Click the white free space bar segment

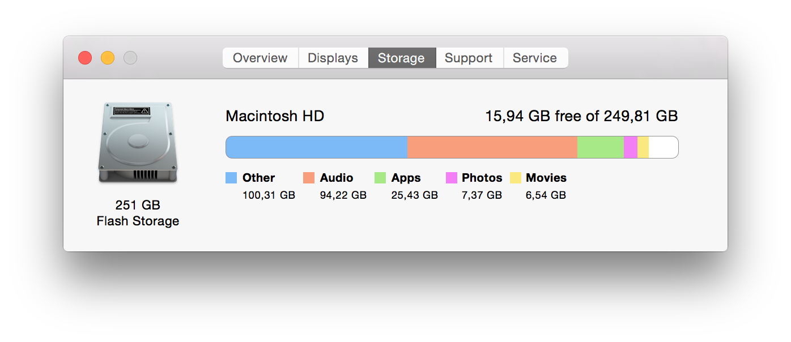[663, 147]
